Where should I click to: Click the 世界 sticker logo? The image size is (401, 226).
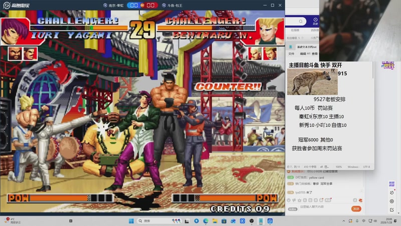(x=388, y=65)
